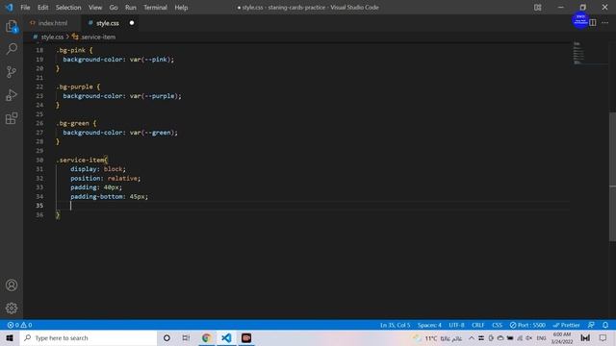This screenshot has width=616, height=346.
Task: Open the Manage gear icon
Action: point(12,308)
